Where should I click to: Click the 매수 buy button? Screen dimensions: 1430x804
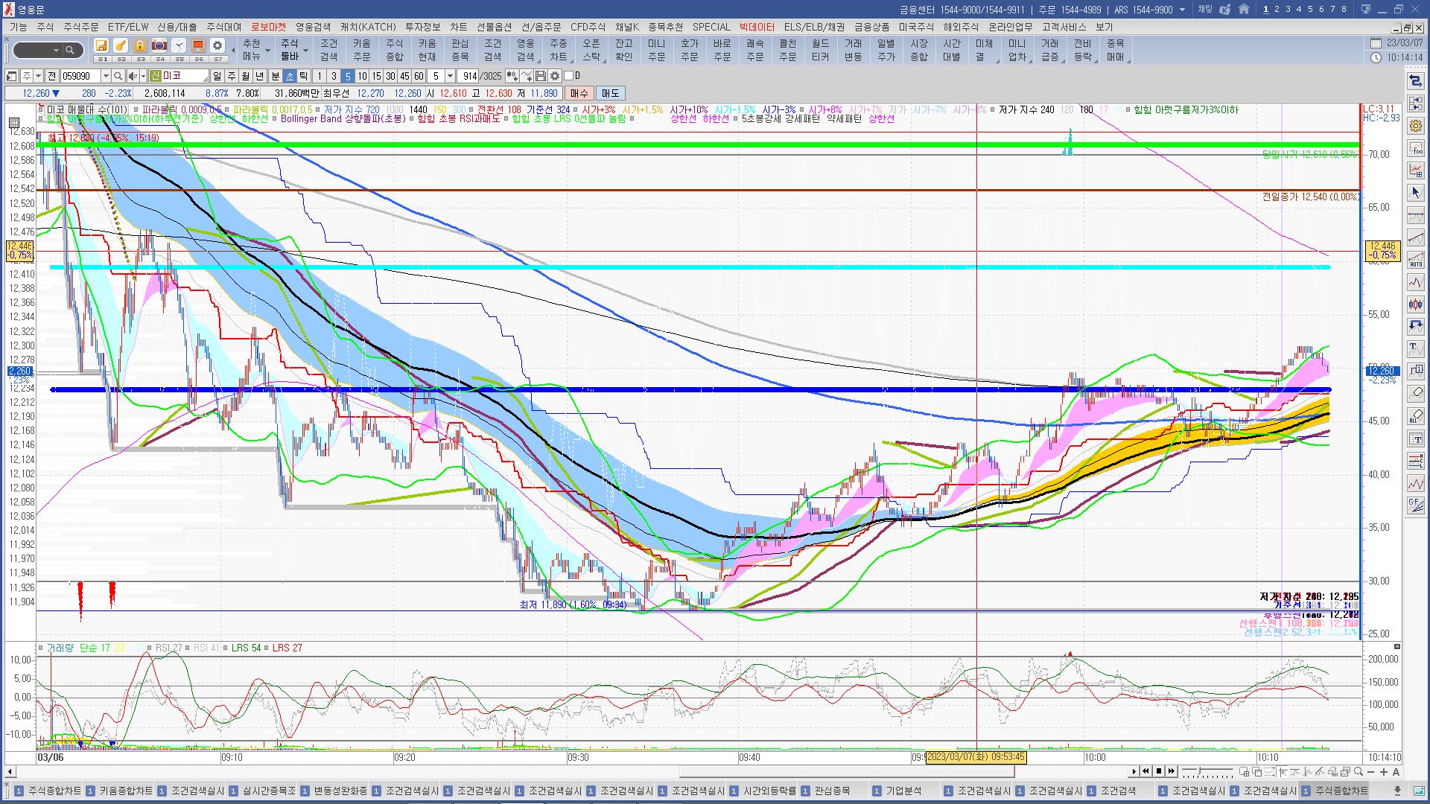[x=579, y=93]
